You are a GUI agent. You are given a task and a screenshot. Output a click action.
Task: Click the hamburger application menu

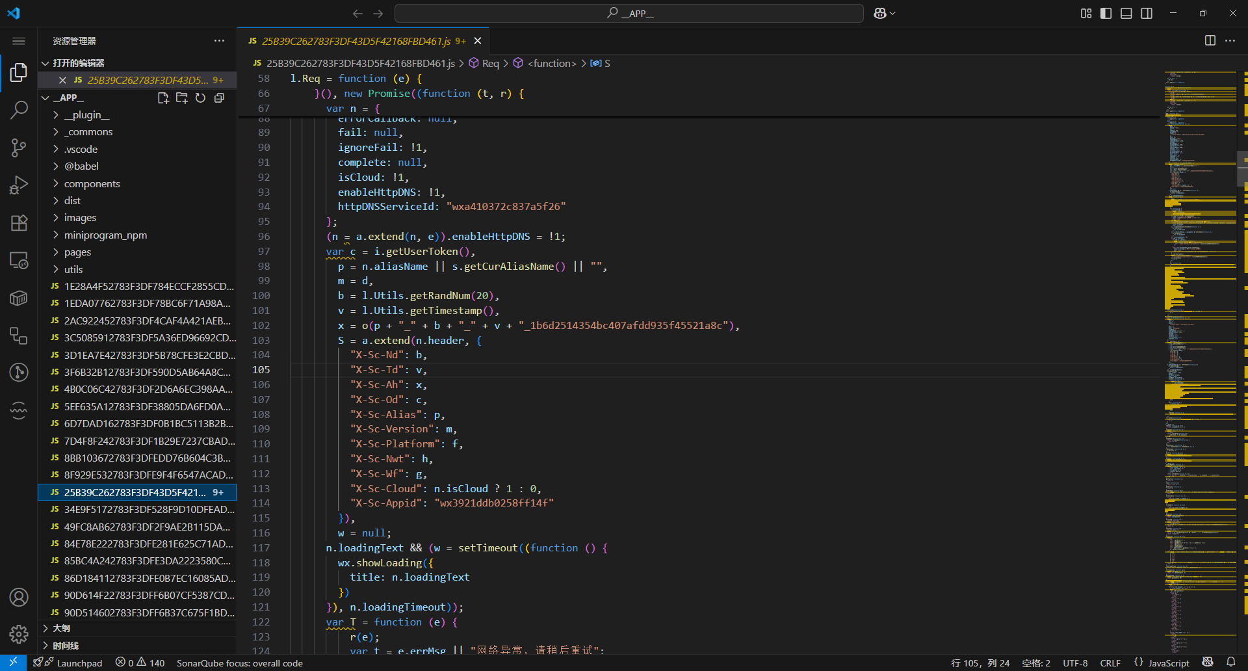click(x=19, y=41)
